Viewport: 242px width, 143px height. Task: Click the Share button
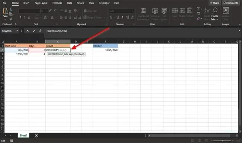tap(214, 3)
